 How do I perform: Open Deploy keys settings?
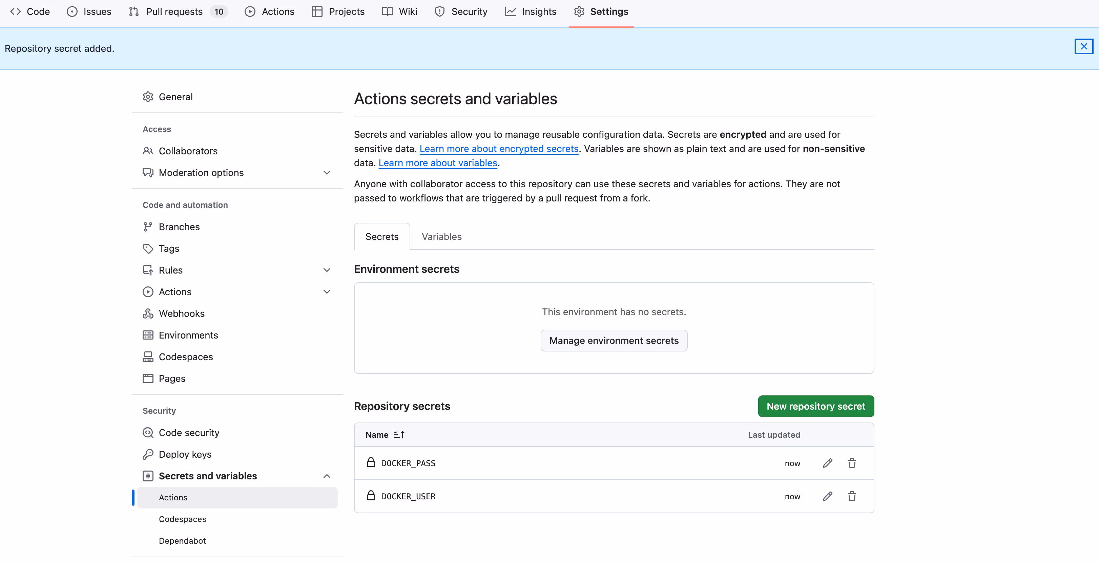[237, 454]
